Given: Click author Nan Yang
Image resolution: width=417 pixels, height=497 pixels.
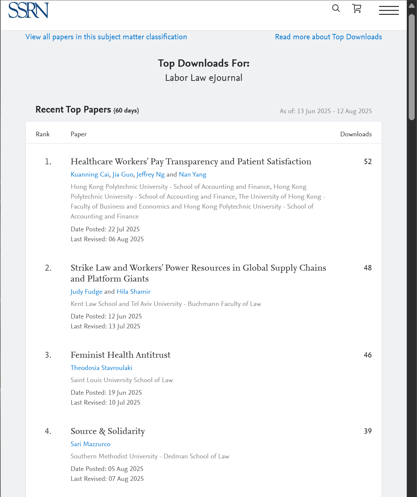Looking at the screenshot, I should pos(192,175).
